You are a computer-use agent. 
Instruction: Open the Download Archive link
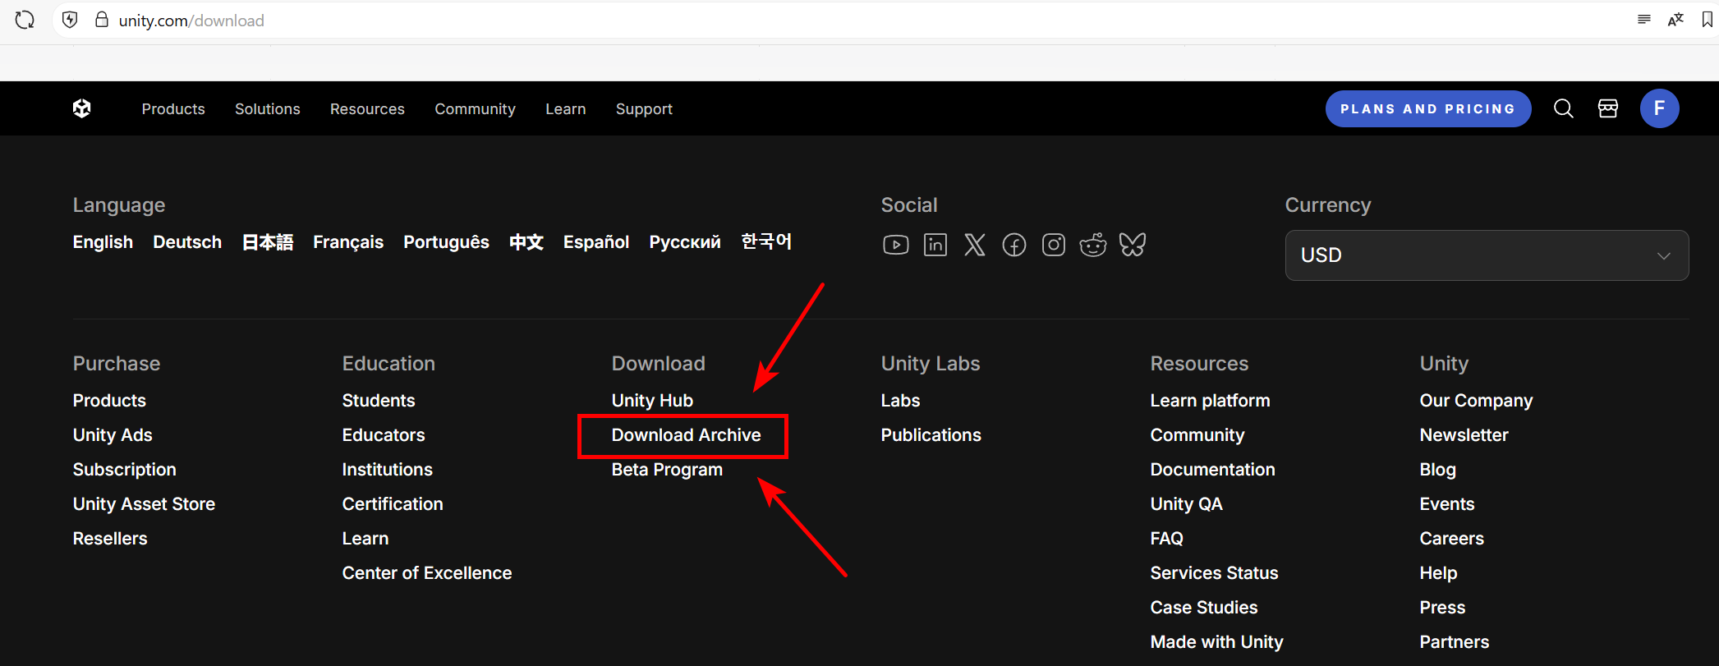click(x=686, y=435)
